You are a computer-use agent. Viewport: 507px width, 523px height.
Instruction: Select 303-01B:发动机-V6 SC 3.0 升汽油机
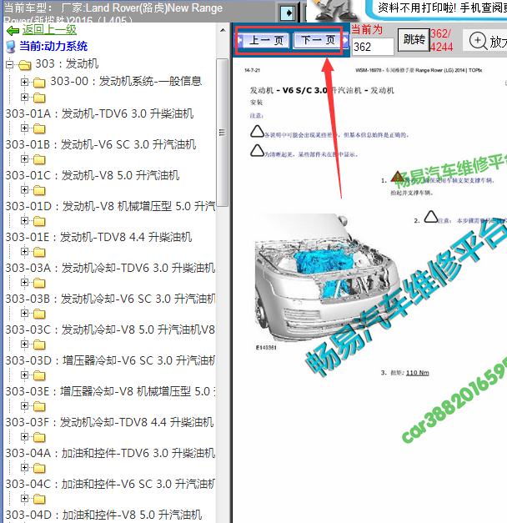click(101, 144)
